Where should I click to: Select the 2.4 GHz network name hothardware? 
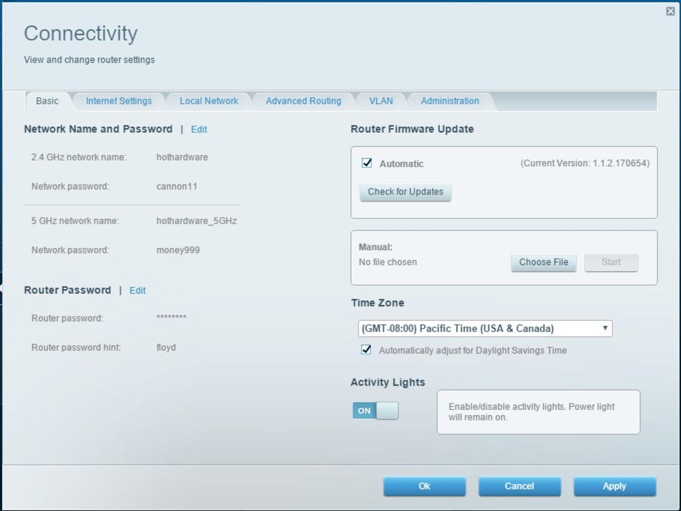coord(182,157)
